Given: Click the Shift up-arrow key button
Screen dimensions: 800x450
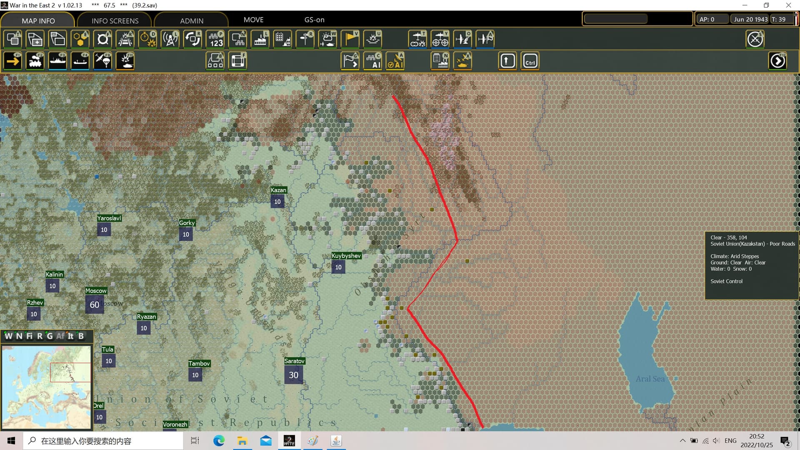Looking at the screenshot, I should tap(507, 61).
